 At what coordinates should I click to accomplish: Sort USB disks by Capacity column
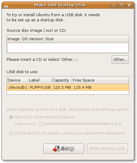(x=62, y=80)
